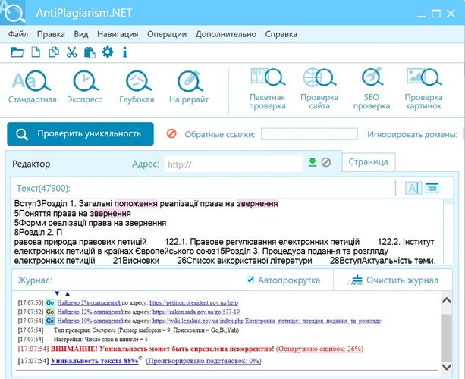Click the Go badge for the 12% match entry

(50, 312)
